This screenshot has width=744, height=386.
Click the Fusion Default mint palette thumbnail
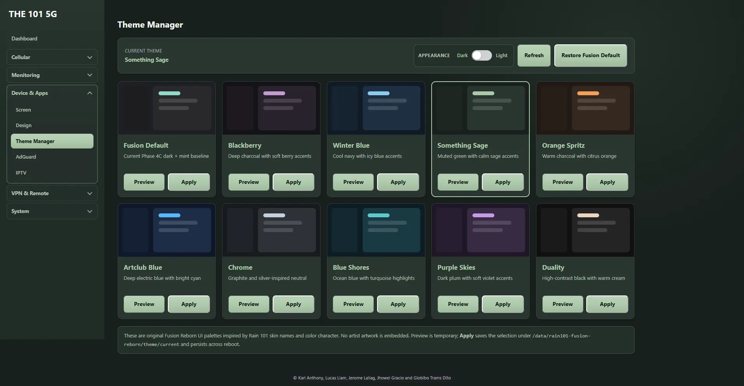click(167, 108)
